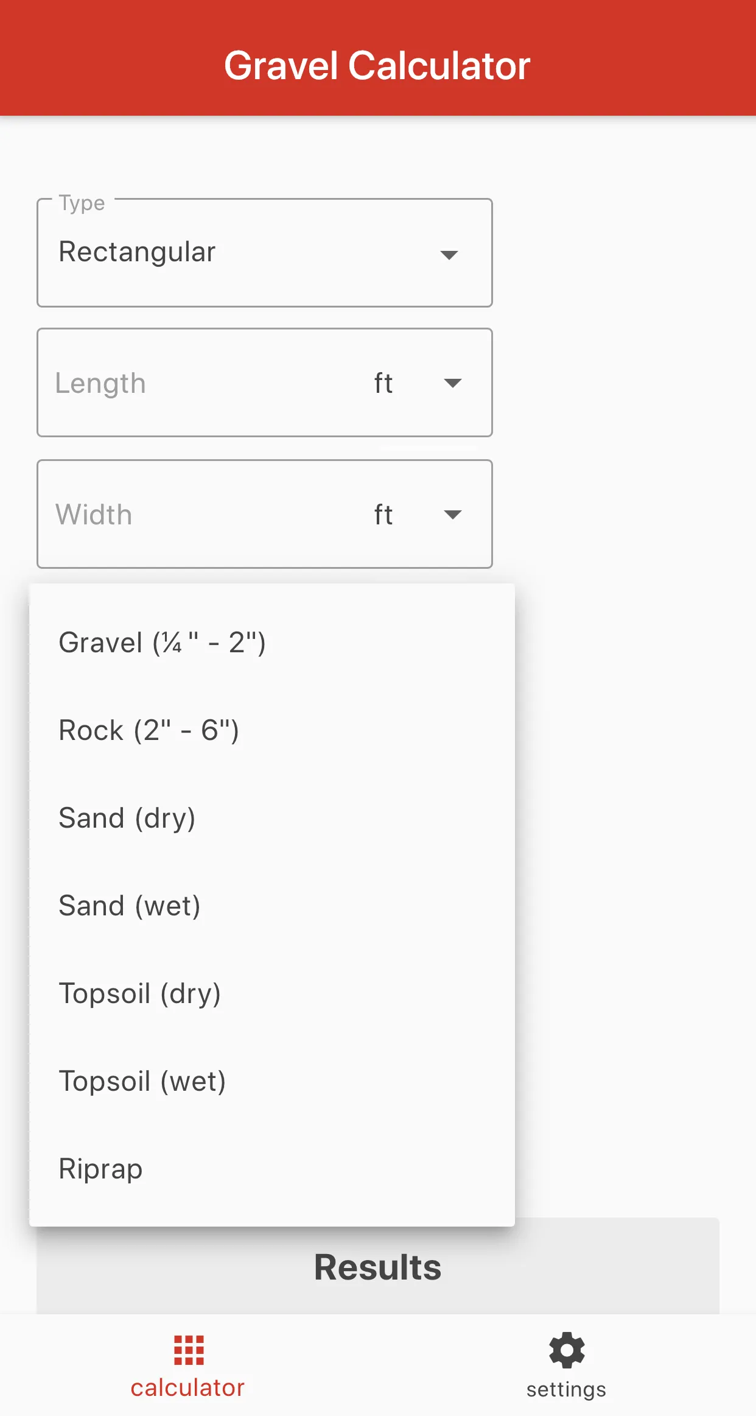Choose Rock (2" - 6") from list

tap(272, 730)
